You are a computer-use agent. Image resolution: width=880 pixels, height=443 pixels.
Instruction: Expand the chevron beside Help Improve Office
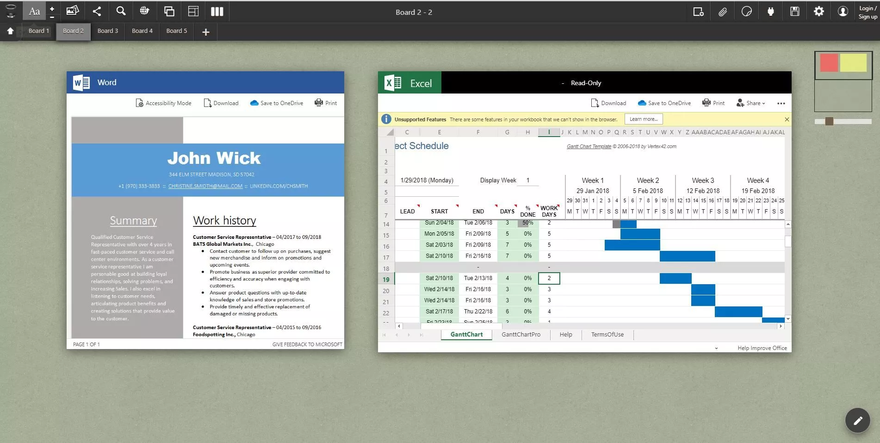tap(716, 348)
